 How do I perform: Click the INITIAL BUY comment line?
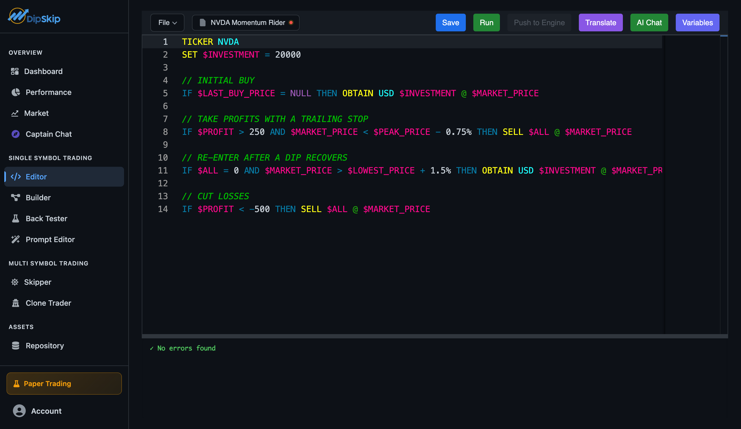[218, 80]
